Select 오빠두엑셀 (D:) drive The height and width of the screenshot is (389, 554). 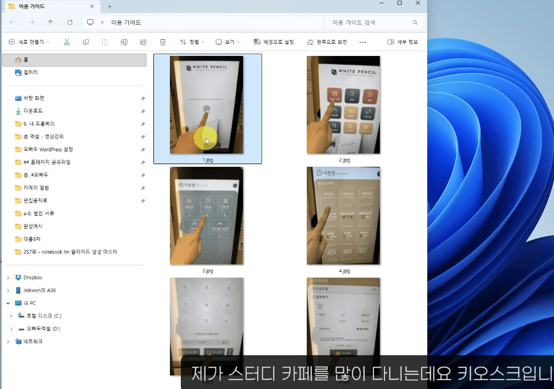[x=43, y=329]
